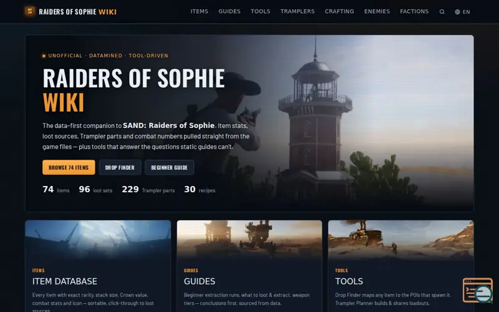Image resolution: width=499 pixels, height=312 pixels.
Task: Click the small orange 'TOOLS' card label
Action: point(341,271)
